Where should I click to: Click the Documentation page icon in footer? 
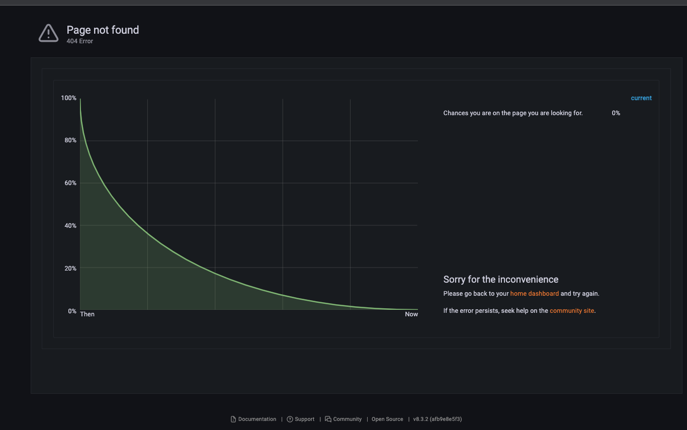(x=233, y=419)
